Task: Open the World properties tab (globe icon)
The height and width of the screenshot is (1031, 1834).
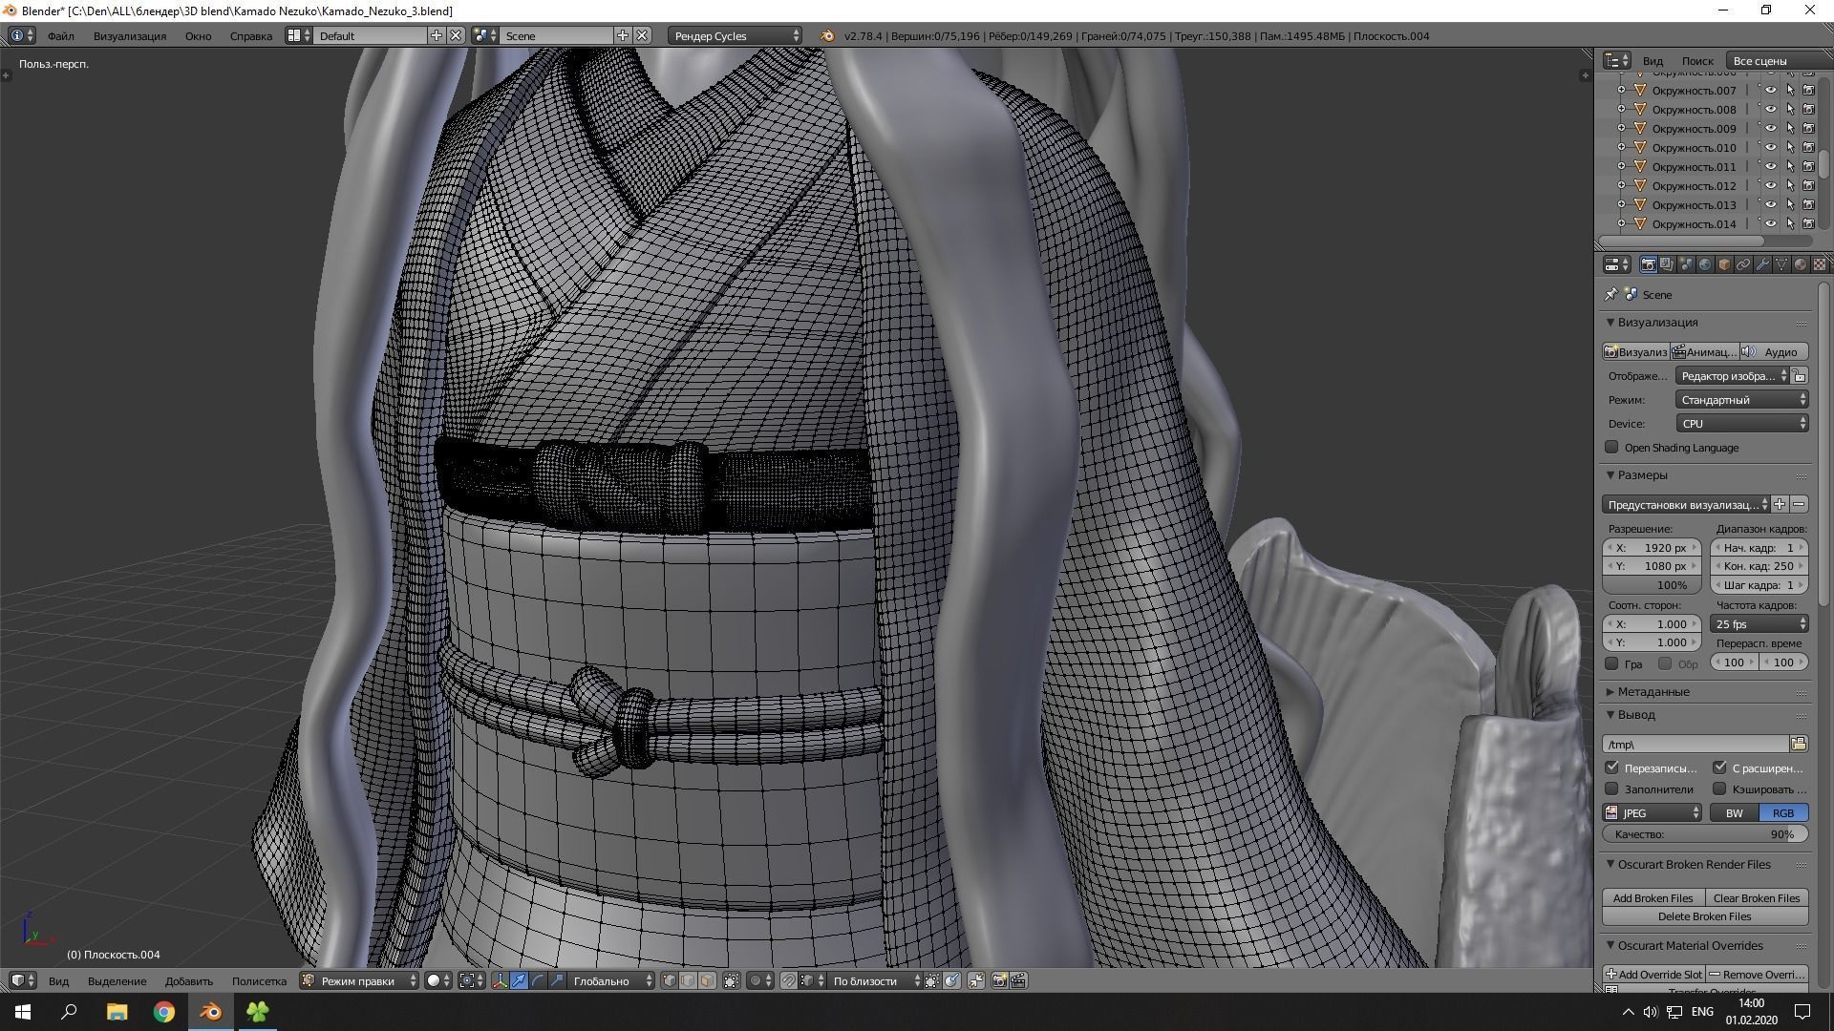Action: click(x=1705, y=264)
